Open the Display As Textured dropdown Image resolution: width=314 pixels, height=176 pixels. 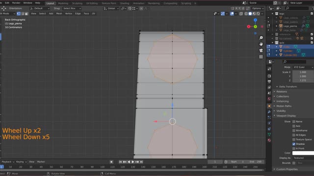pos(303,158)
